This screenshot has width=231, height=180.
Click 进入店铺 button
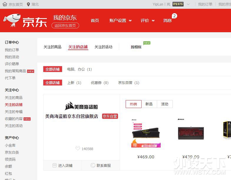62,165
